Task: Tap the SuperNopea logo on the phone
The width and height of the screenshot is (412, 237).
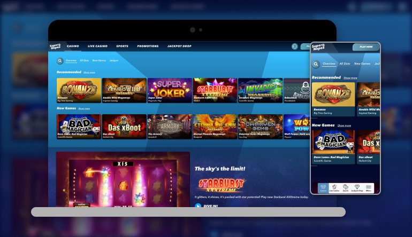Action: click(318, 47)
